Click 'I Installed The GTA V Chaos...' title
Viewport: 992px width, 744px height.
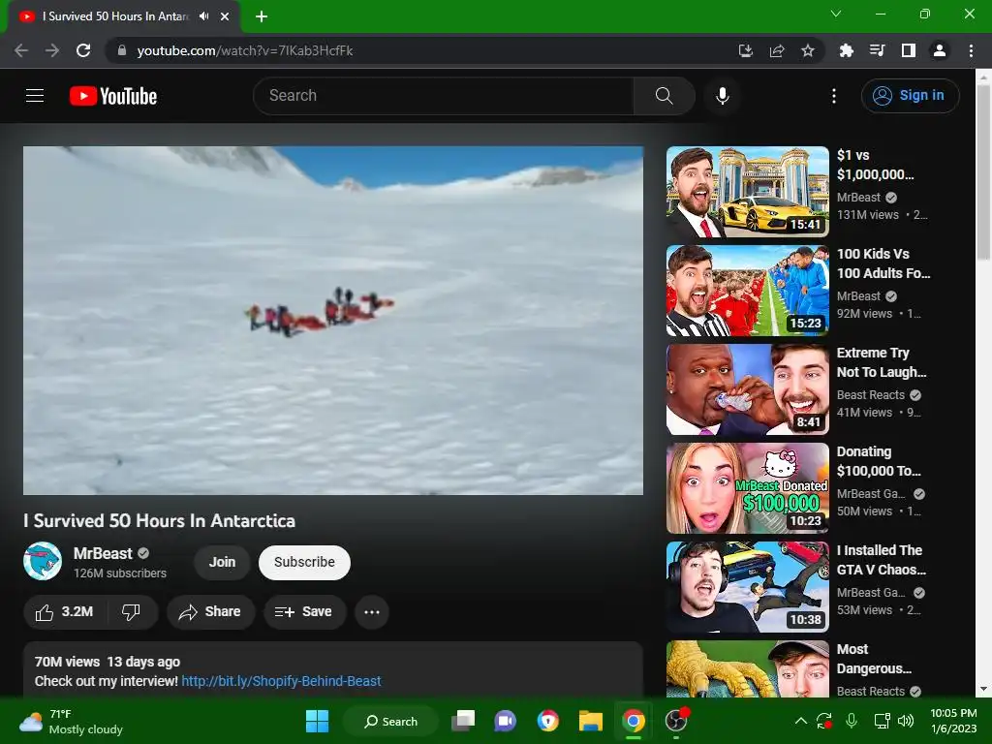pyautogui.click(x=882, y=559)
